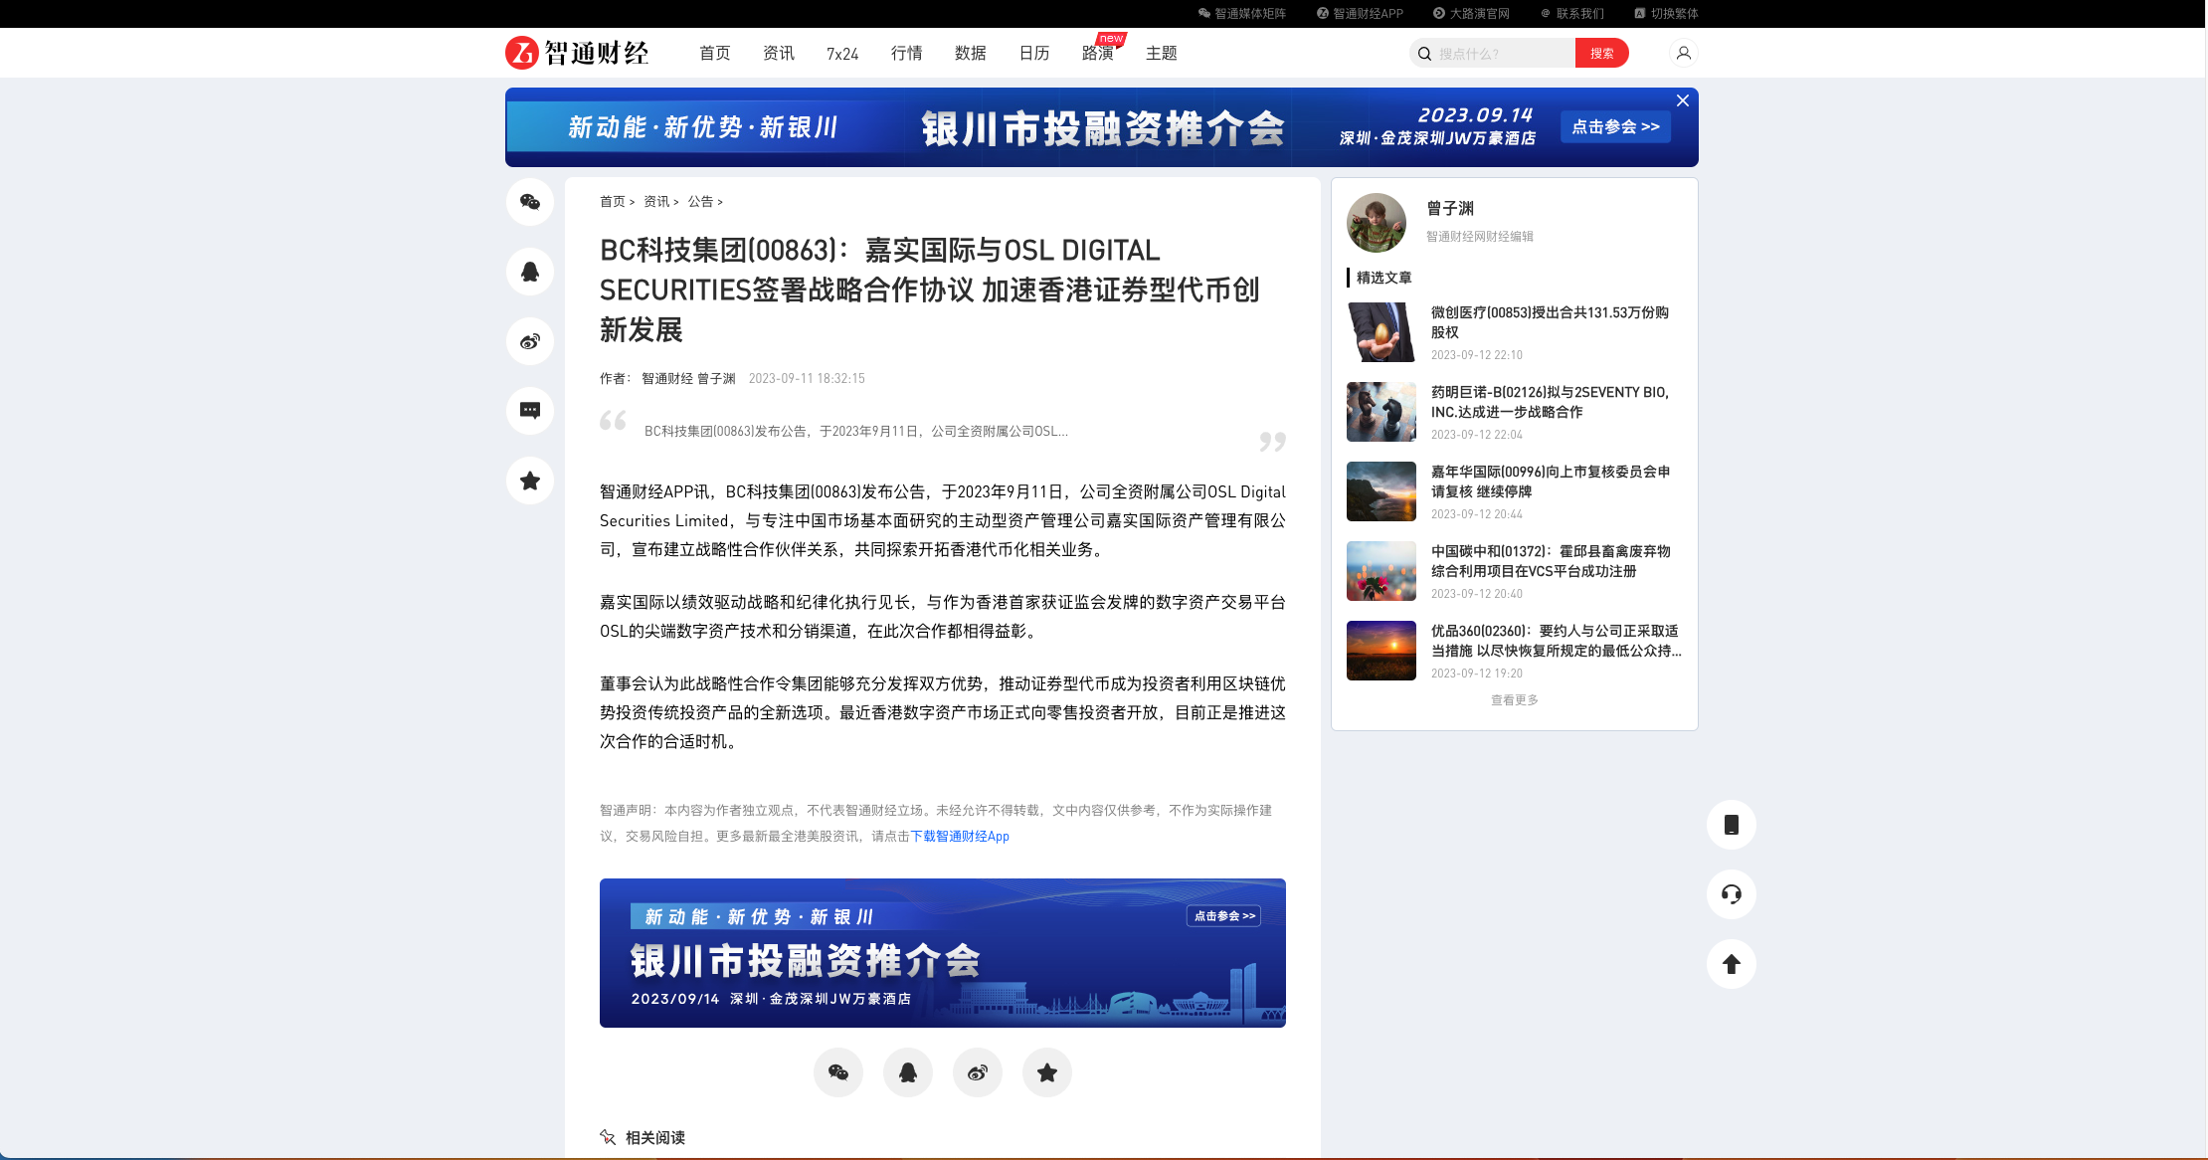This screenshot has height=1160, width=2208.
Task: Open article 嘉年华国际(00996) review
Action: [1550, 482]
